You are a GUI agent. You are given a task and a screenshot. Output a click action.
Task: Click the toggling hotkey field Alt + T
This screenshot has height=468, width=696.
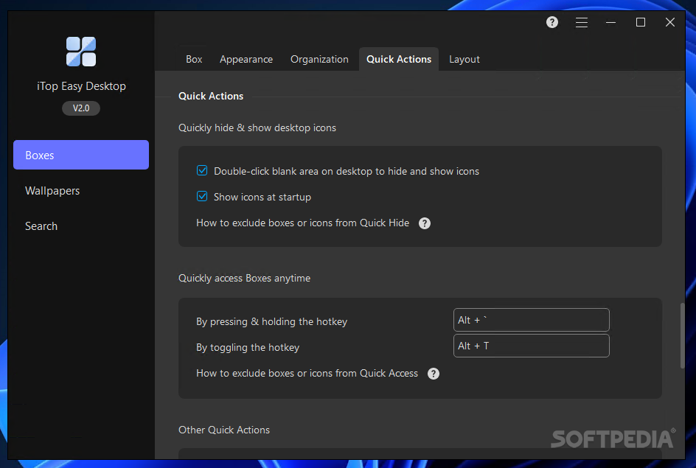pyautogui.click(x=532, y=346)
